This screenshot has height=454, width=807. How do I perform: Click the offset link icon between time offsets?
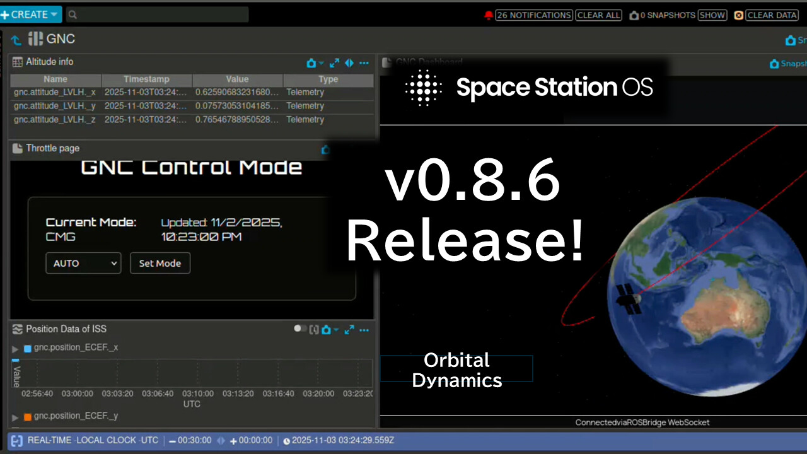(221, 441)
